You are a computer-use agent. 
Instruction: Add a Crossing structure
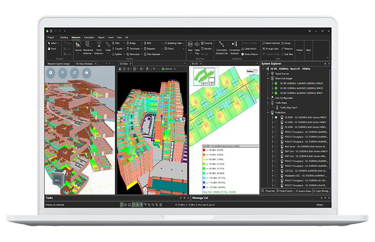coord(207,43)
